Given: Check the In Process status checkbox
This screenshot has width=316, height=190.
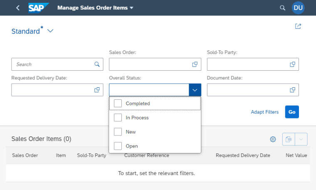Looking at the screenshot, I should (118, 118).
